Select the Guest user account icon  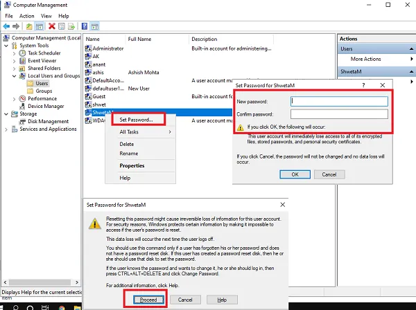pos(88,96)
